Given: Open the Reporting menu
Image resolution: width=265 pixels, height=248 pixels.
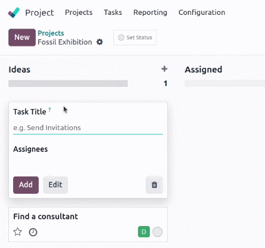Looking at the screenshot, I should pyautogui.click(x=150, y=13).
